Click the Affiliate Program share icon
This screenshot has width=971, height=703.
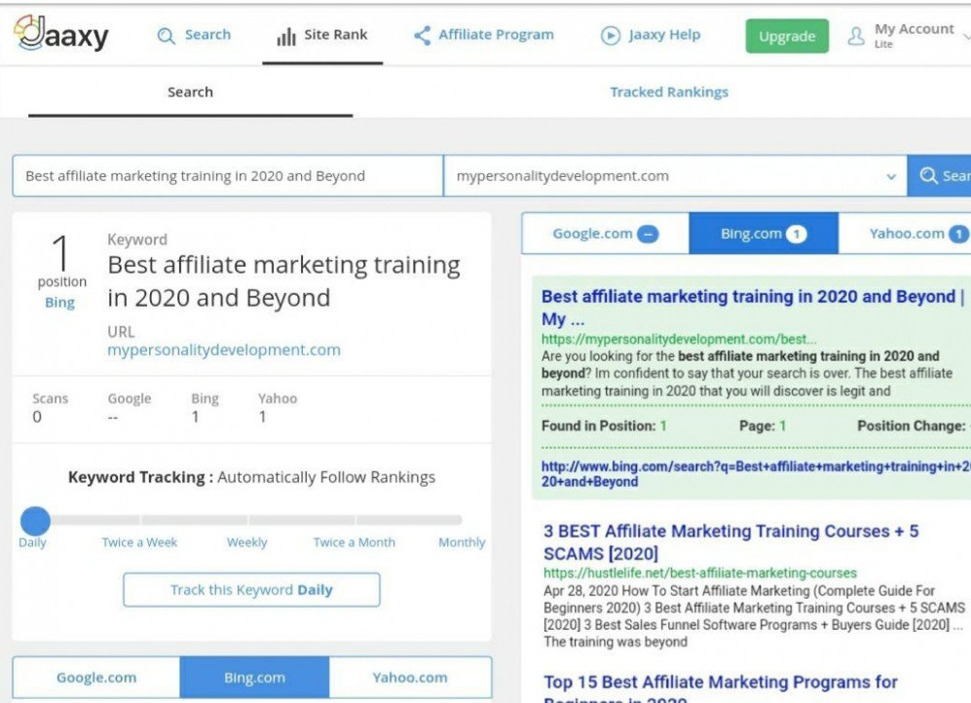pos(423,35)
